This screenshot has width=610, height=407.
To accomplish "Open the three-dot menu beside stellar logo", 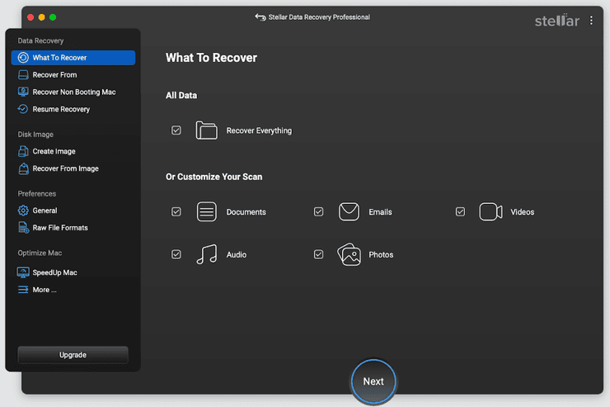I will [x=591, y=21].
